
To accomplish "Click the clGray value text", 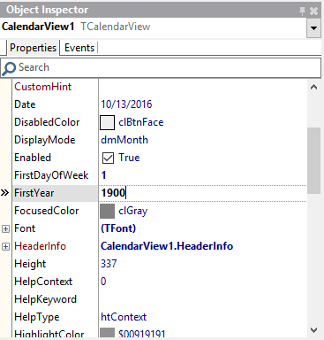I will (133, 212).
